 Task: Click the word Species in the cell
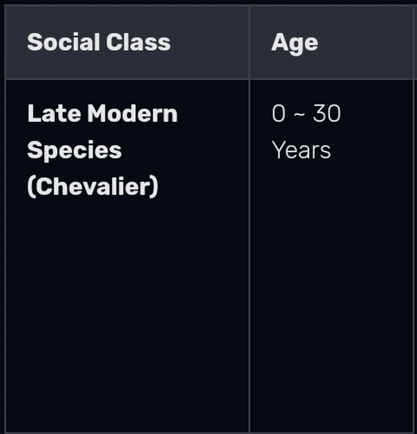(75, 150)
